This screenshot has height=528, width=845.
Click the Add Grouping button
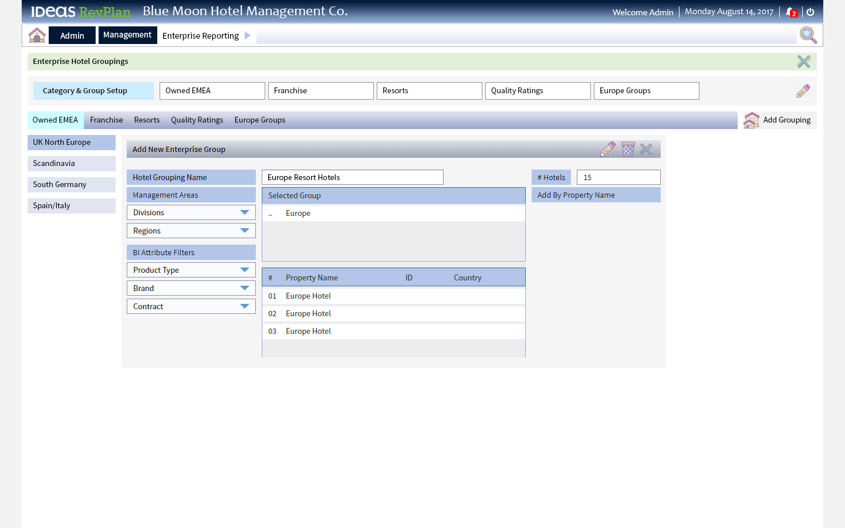coord(779,120)
